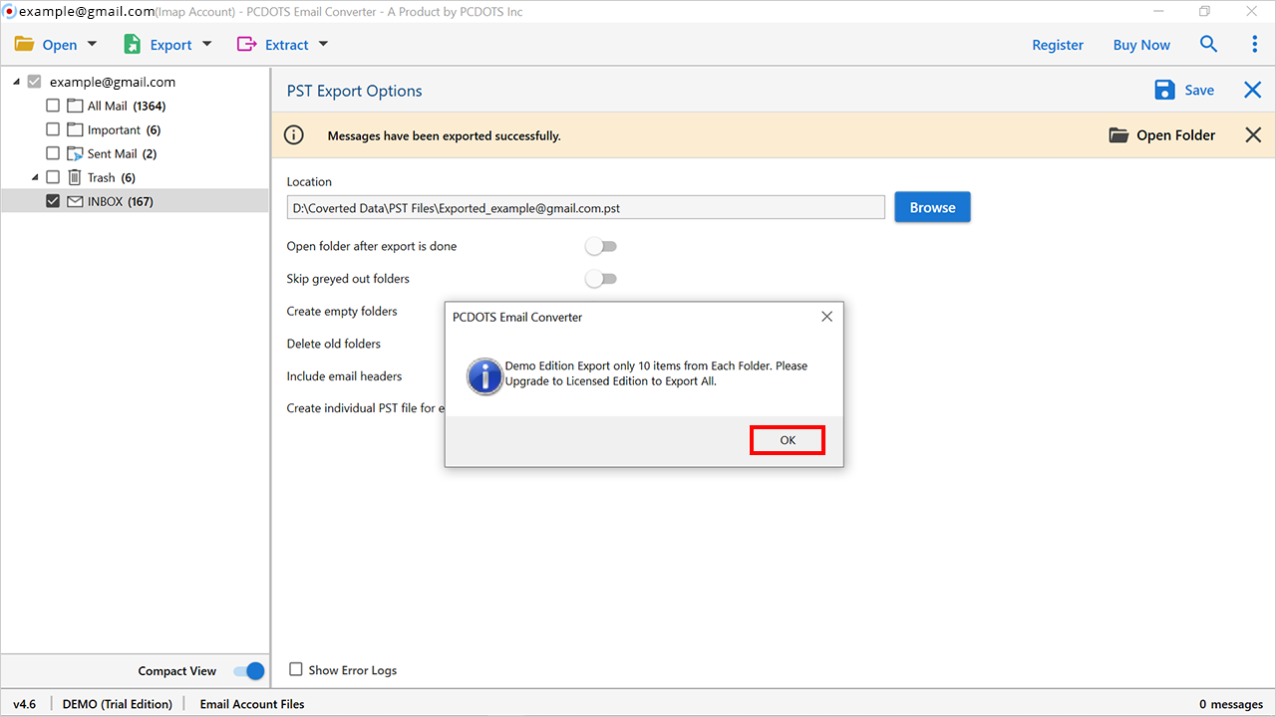Click the floppy disk Save icon

[1164, 91]
